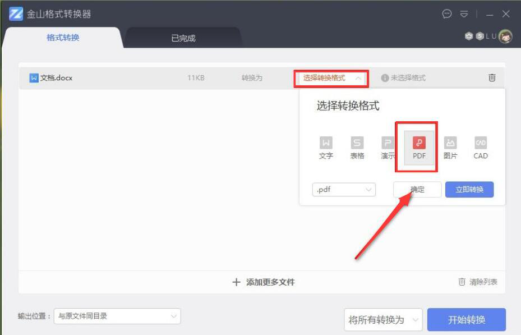Viewport: 521px width, 335px height.
Task: Close the converter window
Action: [x=506, y=14]
